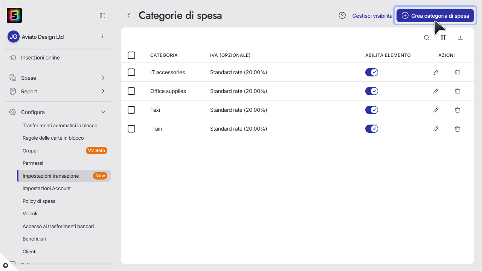Click the IVA (OPZIONALE) column header

230,55
